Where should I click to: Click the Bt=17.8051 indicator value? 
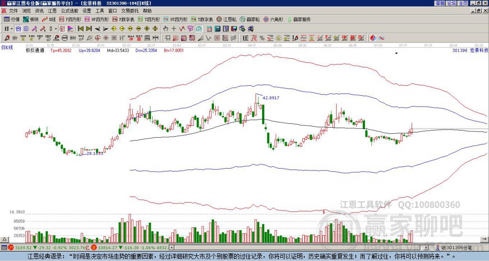174,50
